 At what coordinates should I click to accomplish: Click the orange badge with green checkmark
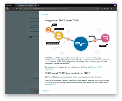point(95,40)
